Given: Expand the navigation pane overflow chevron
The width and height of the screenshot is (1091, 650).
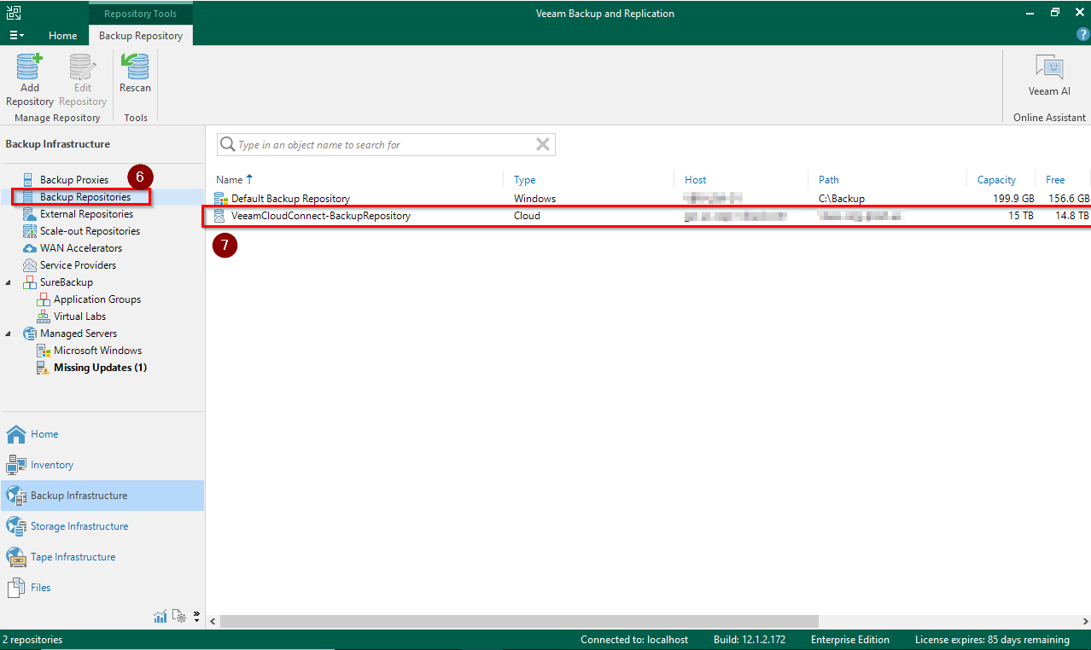Looking at the screenshot, I should 196,616.
